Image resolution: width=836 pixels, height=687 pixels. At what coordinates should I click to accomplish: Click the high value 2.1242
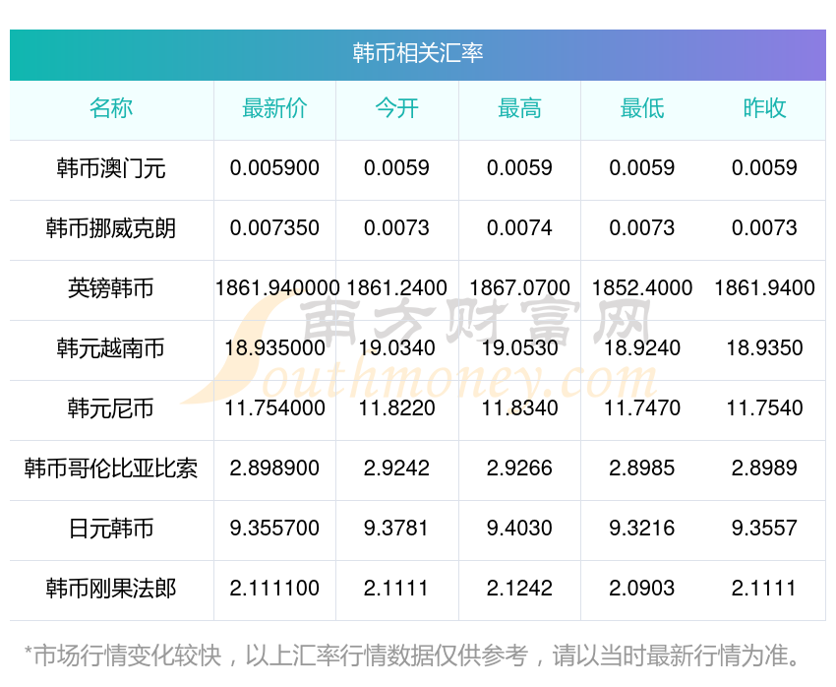(519, 589)
